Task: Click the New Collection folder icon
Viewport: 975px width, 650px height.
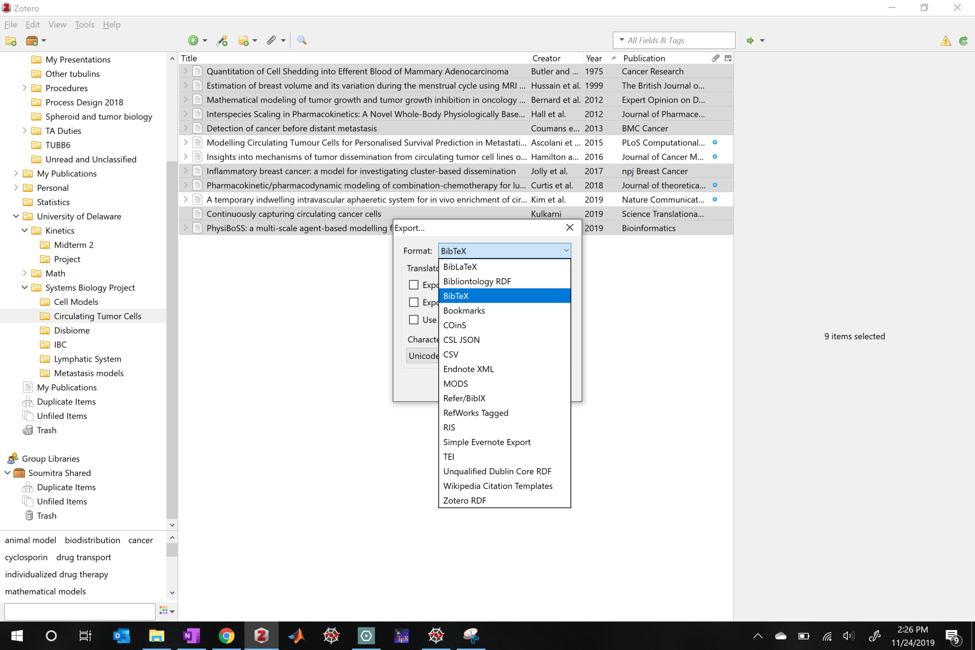Action: (x=11, y=40)
